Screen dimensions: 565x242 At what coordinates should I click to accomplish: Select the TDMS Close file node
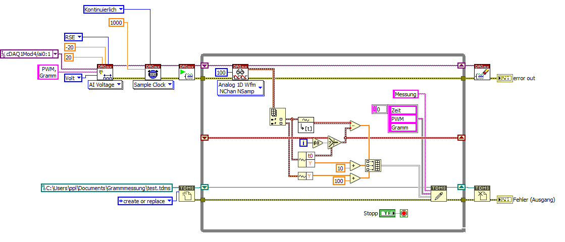click(x=482, y=194)
